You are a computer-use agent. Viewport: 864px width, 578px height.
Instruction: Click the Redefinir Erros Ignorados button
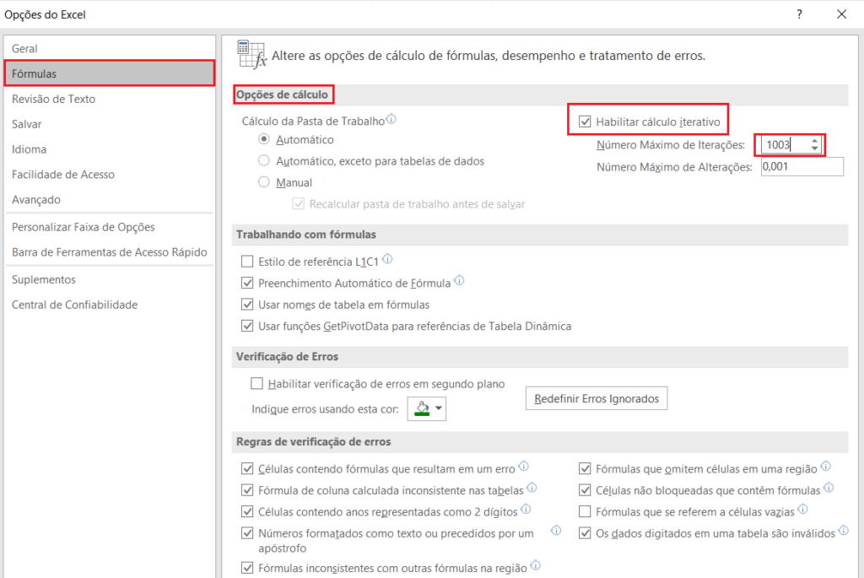coord(597,398)
